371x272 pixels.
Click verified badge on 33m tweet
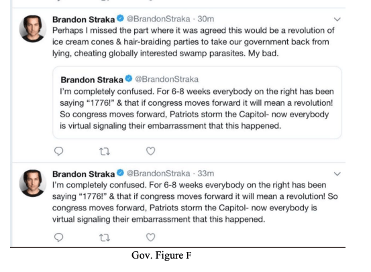[x=121, y=173]
